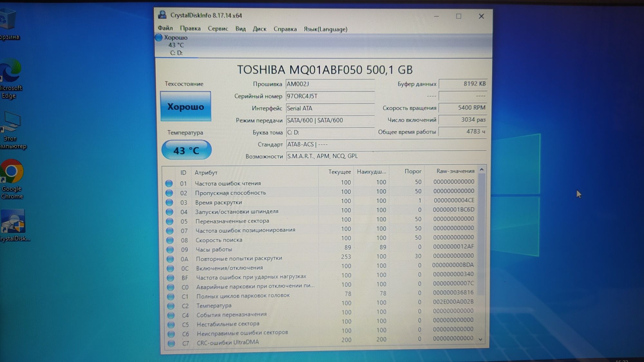Click the Буфер данных value 8192 KB
Screen dimensions: 644x362
[463, 84]
